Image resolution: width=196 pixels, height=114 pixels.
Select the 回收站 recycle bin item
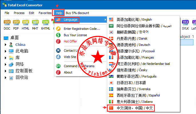(x=22, y=78)
